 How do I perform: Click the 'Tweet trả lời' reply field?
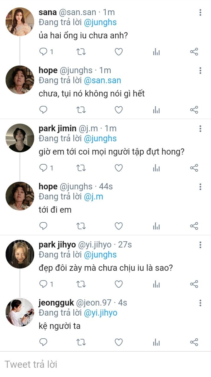pyautogui.click(x=88, y=364)
